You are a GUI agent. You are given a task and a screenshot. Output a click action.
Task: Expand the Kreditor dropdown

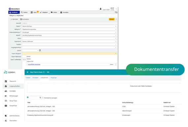(x=116, y=45)
